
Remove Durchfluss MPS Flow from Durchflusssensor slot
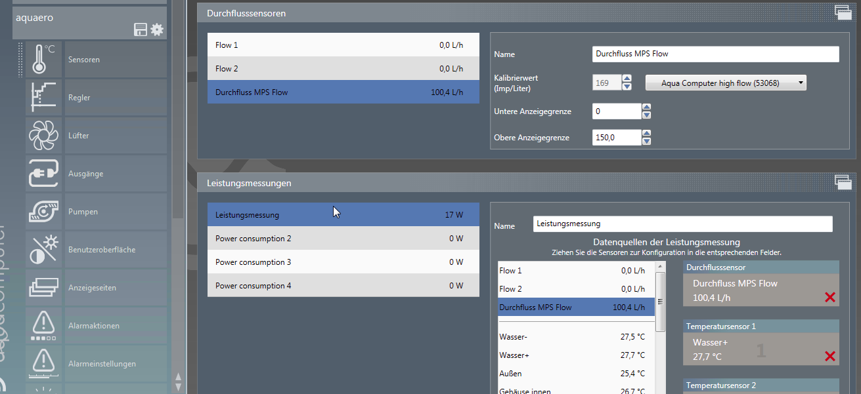829,298
